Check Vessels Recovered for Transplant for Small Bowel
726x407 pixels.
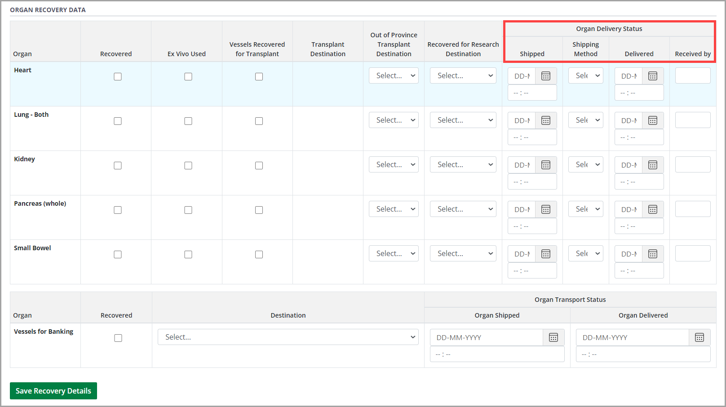pyautogui.click(x=259, y=254)
